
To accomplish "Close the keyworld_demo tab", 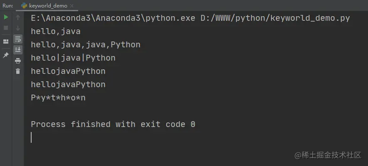I will [72, 6].
